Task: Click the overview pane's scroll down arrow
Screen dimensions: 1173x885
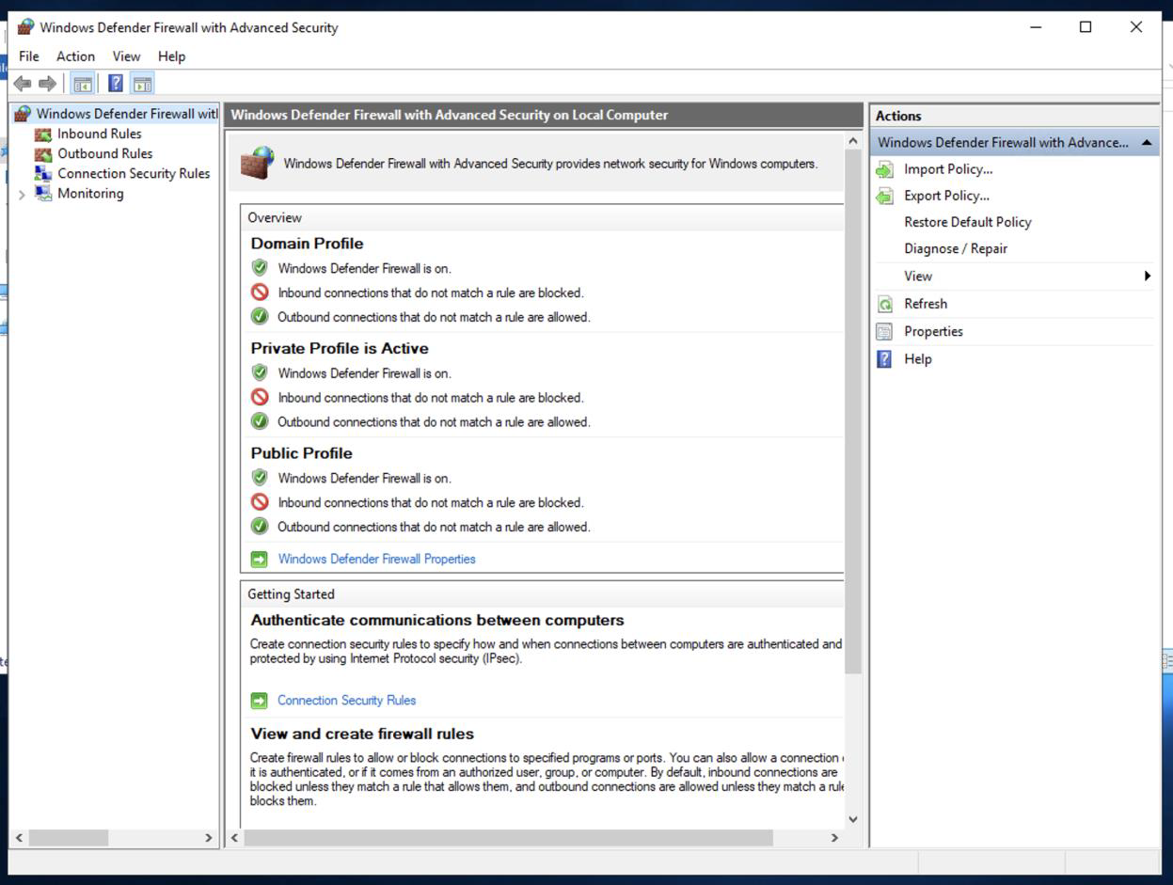Action: (853, 819)
